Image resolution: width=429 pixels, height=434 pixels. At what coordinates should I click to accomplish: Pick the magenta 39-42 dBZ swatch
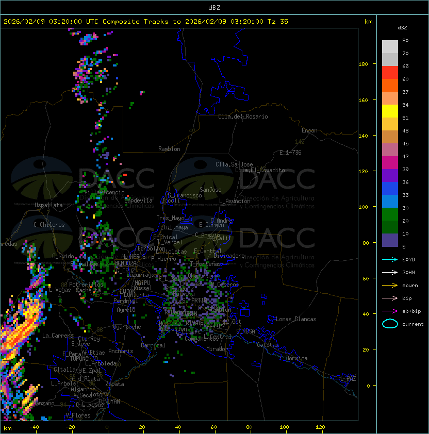(x=390, y=162)
